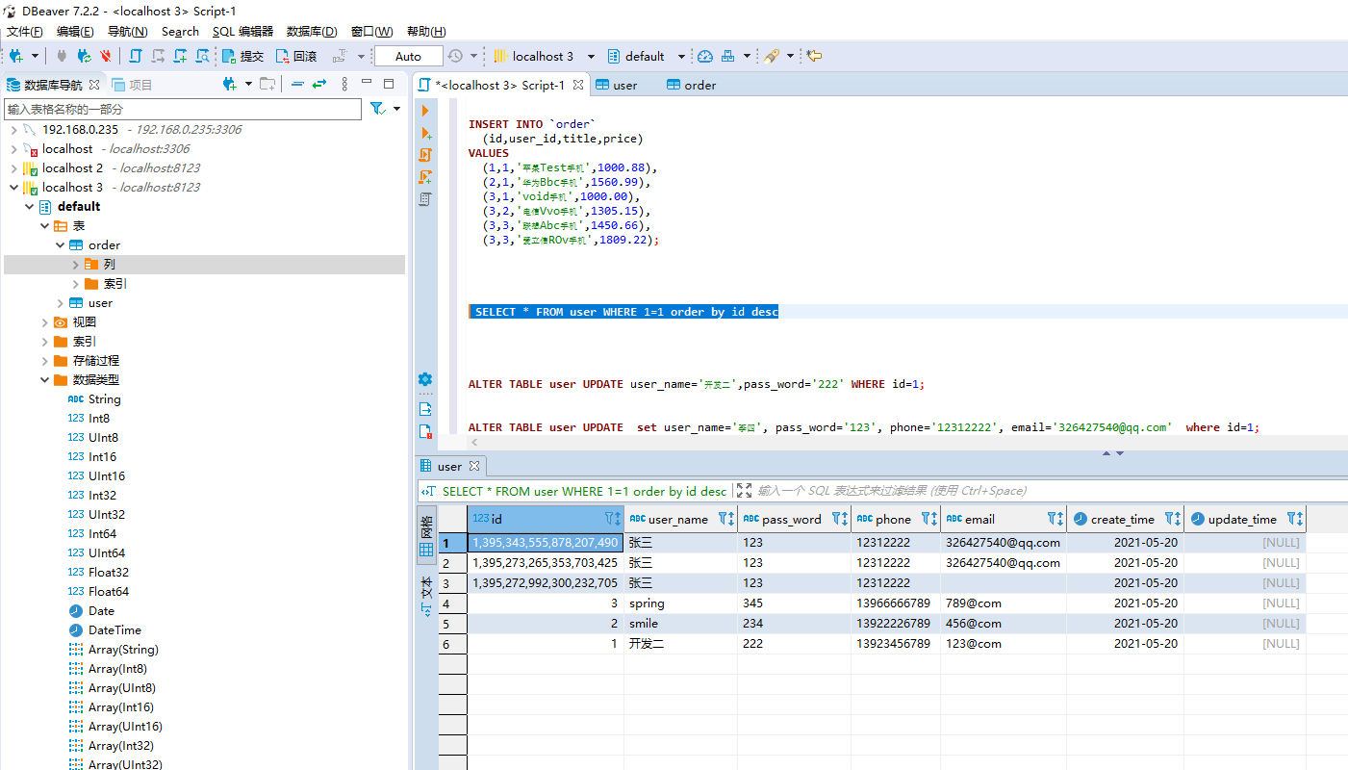Open the dashboard gauge icon in toolbar

click(x=705, y=57)
